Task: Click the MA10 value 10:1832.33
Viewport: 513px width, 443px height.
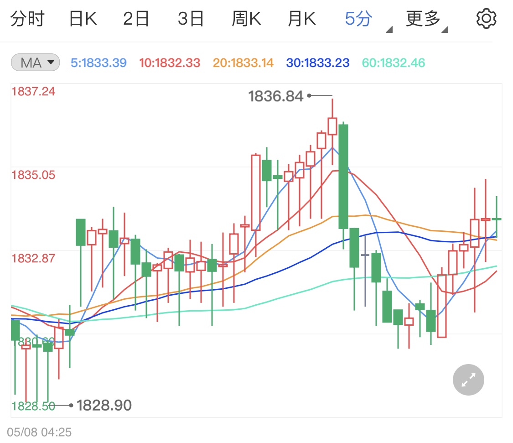Action: (x=170, y=63)
